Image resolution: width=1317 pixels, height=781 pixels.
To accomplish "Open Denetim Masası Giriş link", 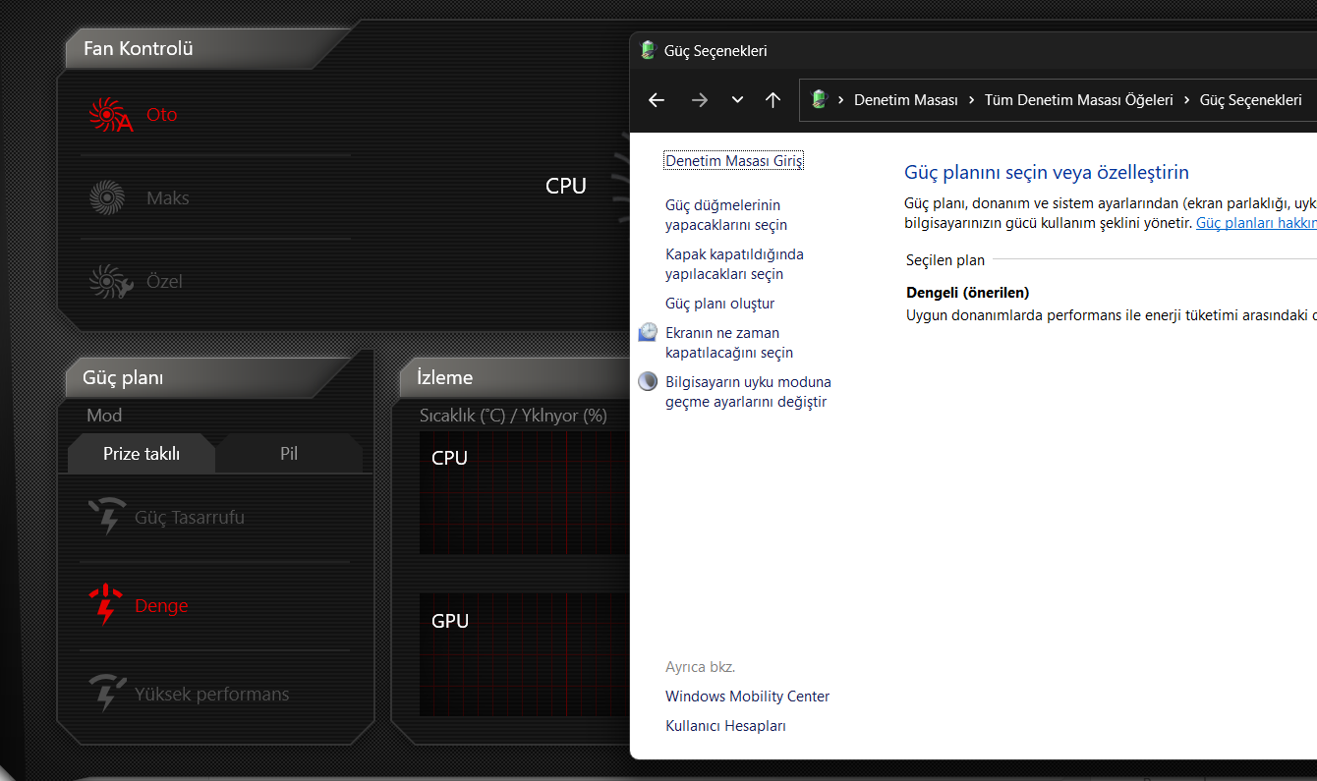I will tap(734, 161).
